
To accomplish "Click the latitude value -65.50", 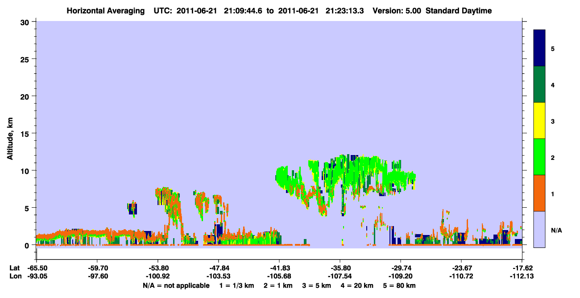I will click(37, 268).
